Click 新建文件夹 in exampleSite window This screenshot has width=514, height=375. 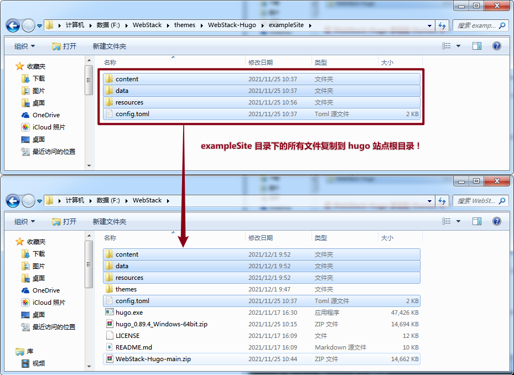(110, 46)
